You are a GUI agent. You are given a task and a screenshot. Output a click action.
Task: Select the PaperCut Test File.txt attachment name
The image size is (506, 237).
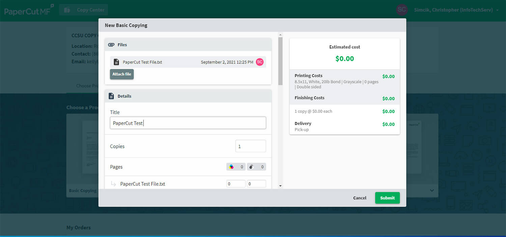(x=142, y=62)
